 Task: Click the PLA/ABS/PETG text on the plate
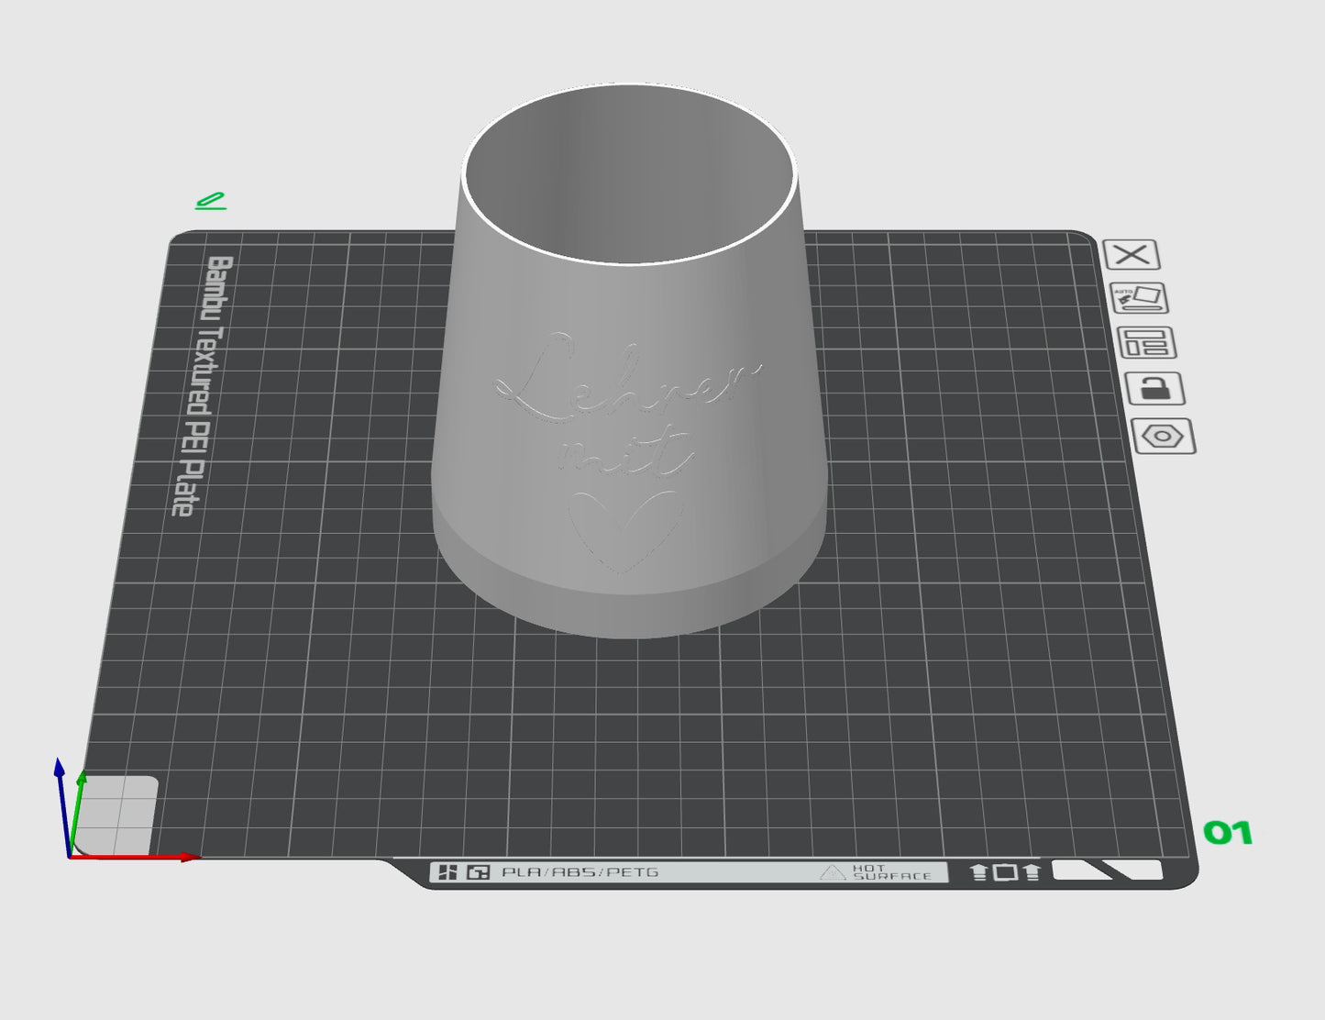580,872
